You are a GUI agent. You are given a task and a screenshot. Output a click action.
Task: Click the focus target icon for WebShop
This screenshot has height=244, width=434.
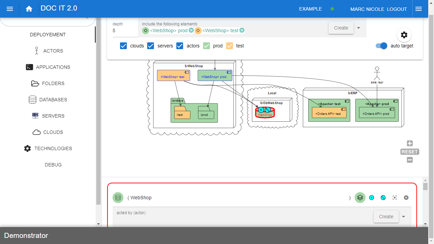[x=395, y=198]
